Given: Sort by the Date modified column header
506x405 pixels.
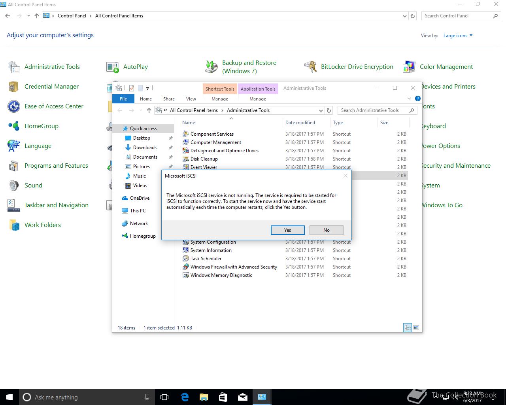Looking at the screenshot, I should pyautogui.click(x=300, y=123).
